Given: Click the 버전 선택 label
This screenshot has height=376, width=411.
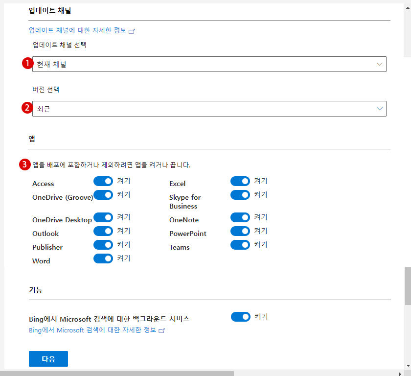Looking at the screenshot, I should click(46, 90).
